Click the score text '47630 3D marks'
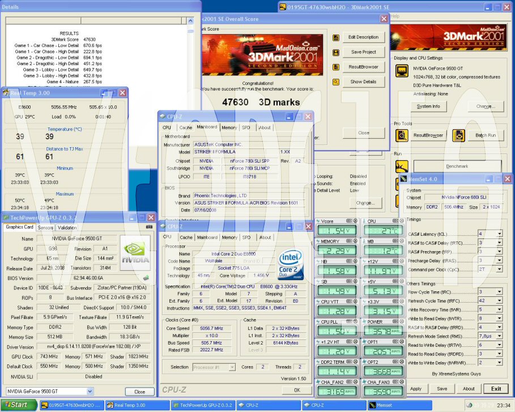The width and height of the screenshot is (515, 412). pos(261,102)
